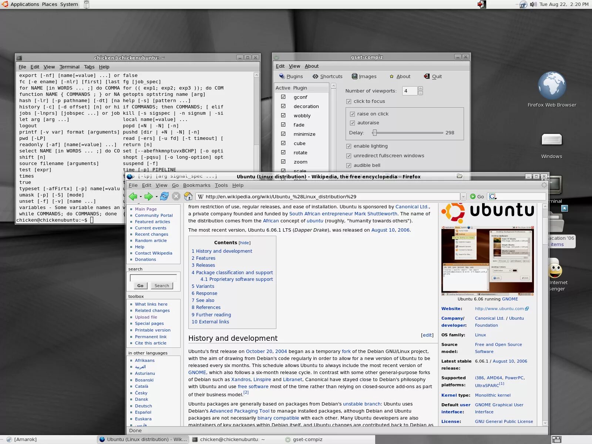The image size is (592, 444).
Task: Focus the Wikipedia sidebar search box
Action: click(x=153, y=277)
